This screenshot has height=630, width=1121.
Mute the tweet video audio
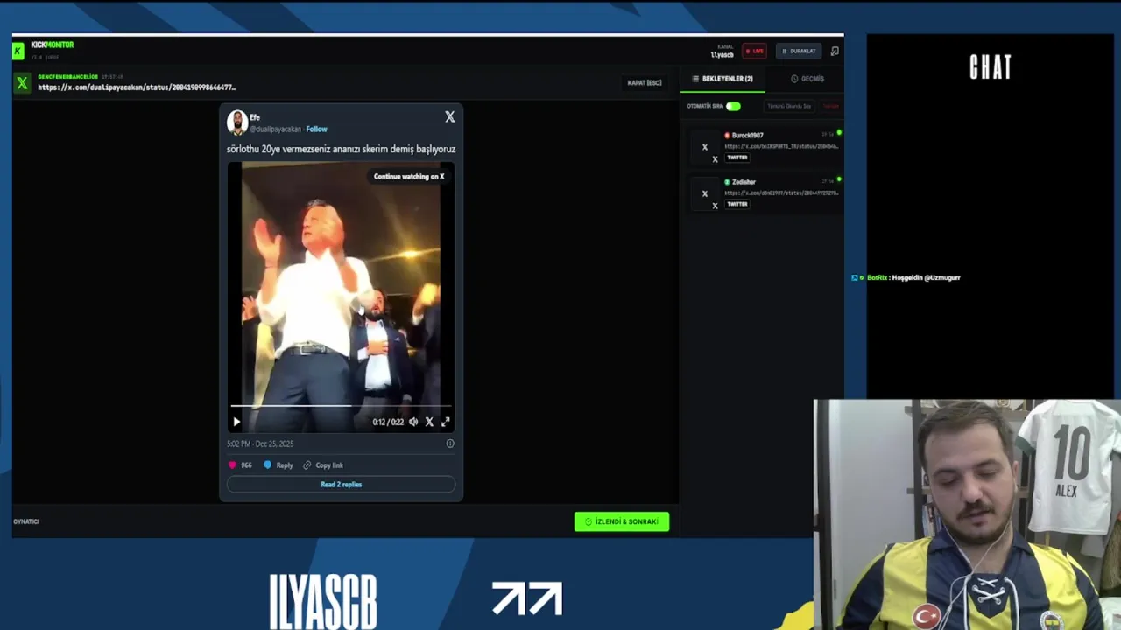pos(413,422)
